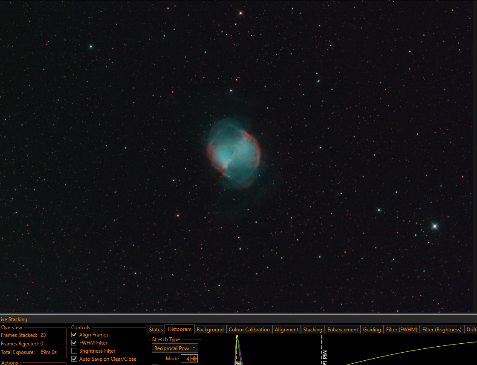Viewport: 477px width, 365px height.
Task: Open the Stretch Type dropdown
Action: tap(175, 348)
